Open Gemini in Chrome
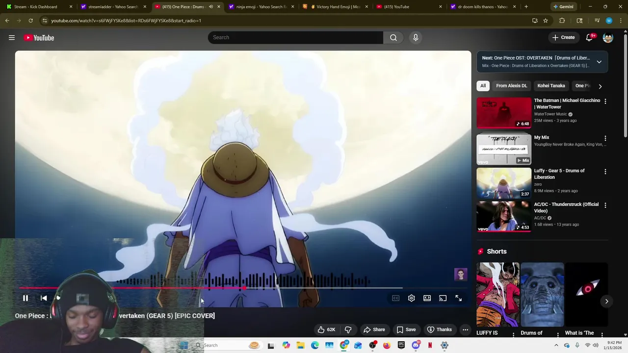This screenshot has height=353, width=628. tap(563, 7)
